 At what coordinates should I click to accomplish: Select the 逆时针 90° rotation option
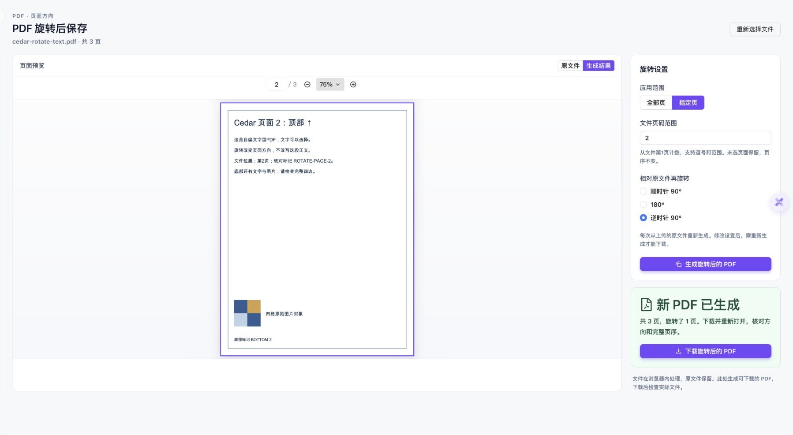643,218
